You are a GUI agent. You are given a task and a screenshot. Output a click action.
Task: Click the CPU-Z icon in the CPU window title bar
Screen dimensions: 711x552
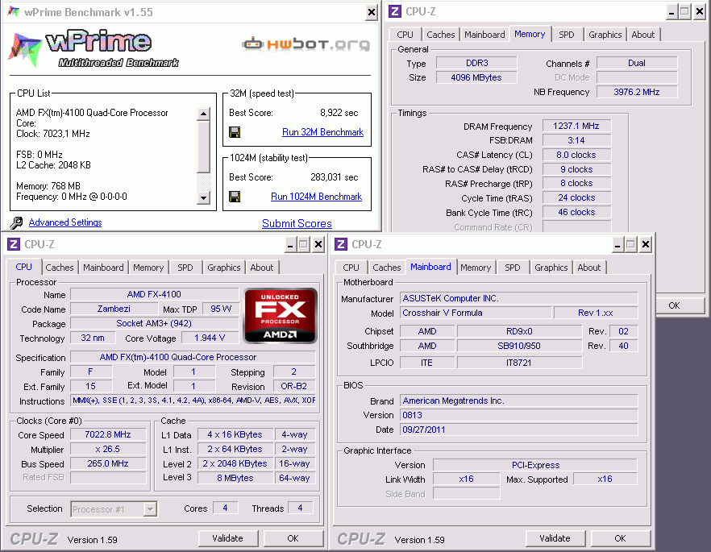[14, 244]
